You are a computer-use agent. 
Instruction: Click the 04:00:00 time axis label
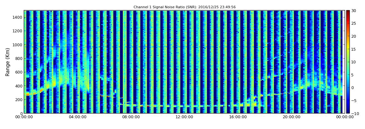[x=77, y=117]
